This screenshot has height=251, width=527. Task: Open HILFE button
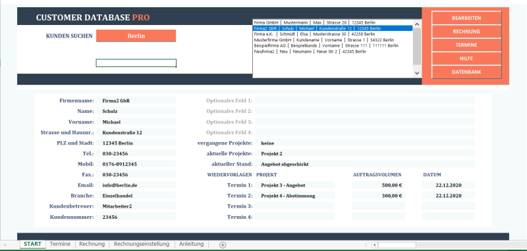point(466,58)
